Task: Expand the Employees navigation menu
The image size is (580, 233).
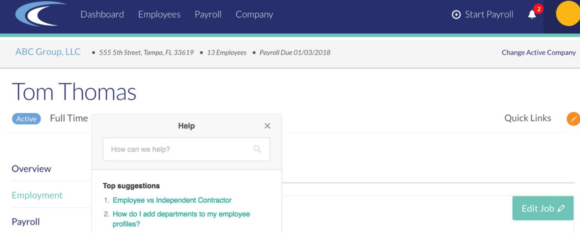Action: [159, 14]
